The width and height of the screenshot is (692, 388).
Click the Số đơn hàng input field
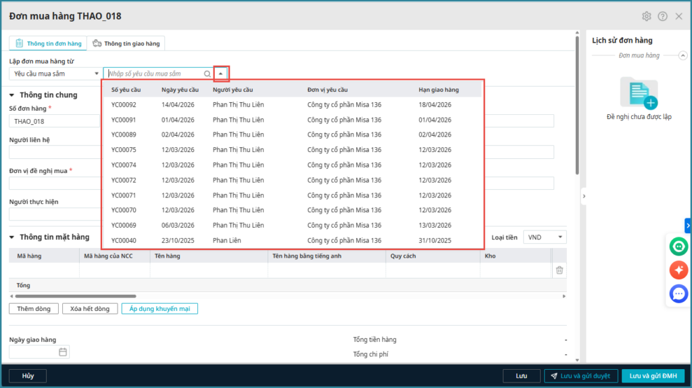[54, 122]
